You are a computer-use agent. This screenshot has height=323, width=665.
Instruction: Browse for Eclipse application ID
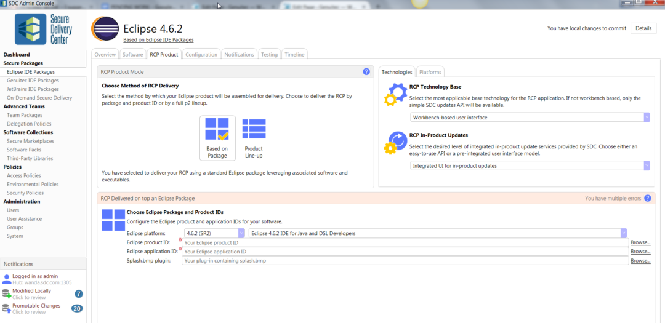640,252
